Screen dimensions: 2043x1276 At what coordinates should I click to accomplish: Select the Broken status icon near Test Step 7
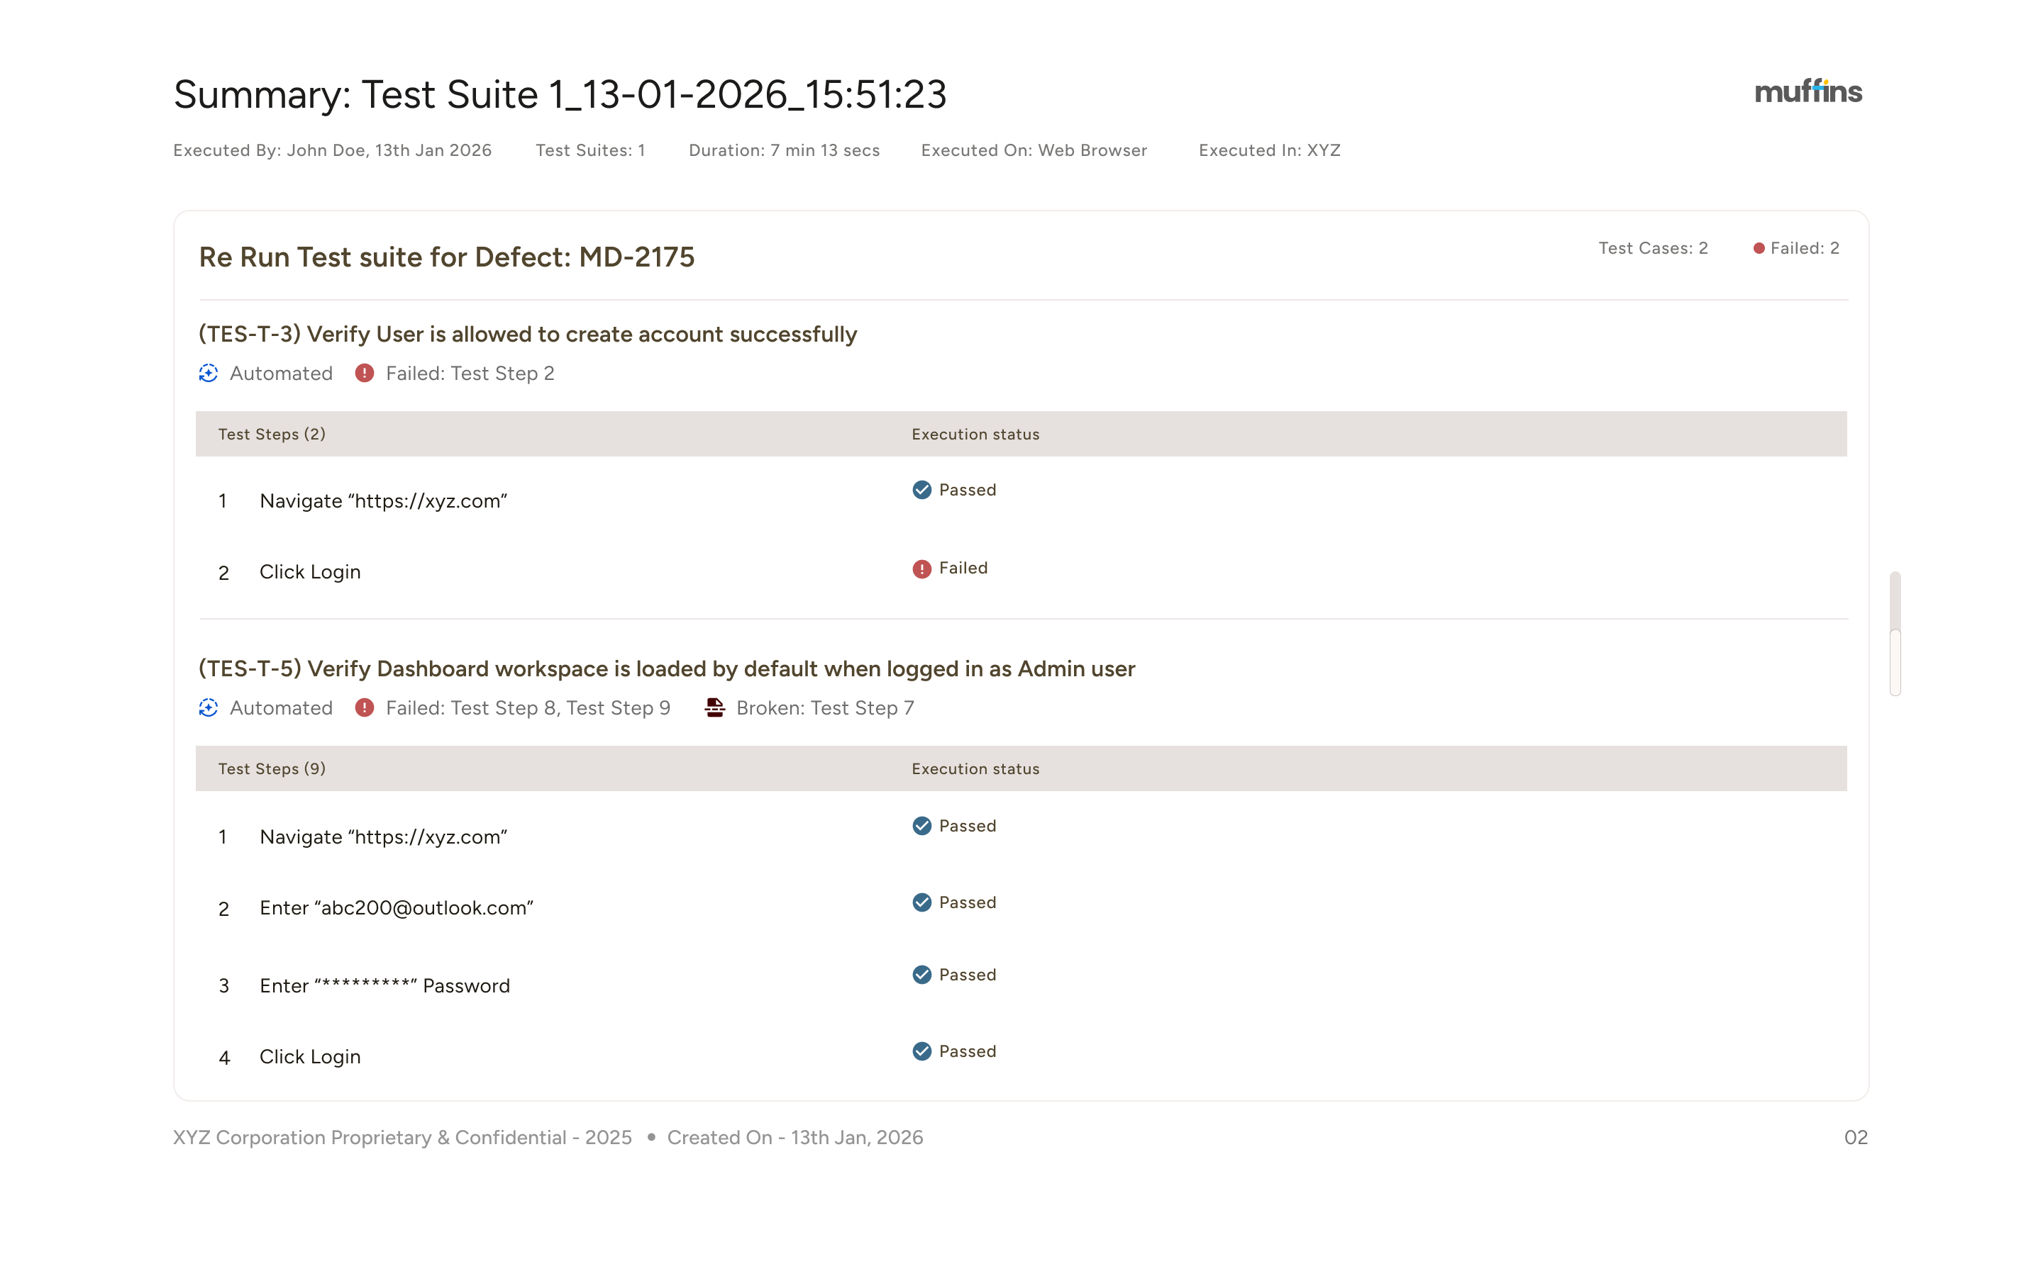pos(714,708)
